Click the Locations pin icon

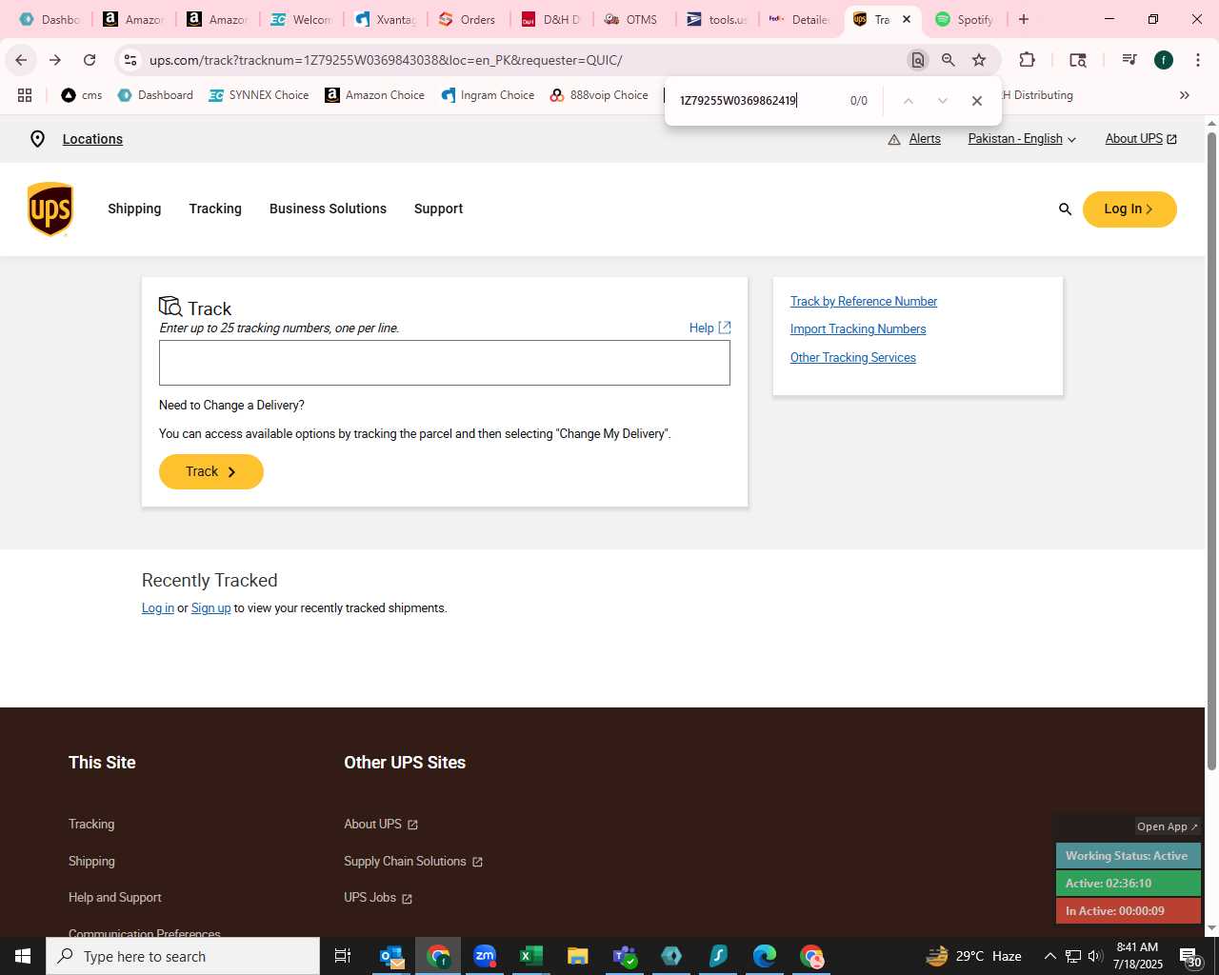(x=38, y=139)
